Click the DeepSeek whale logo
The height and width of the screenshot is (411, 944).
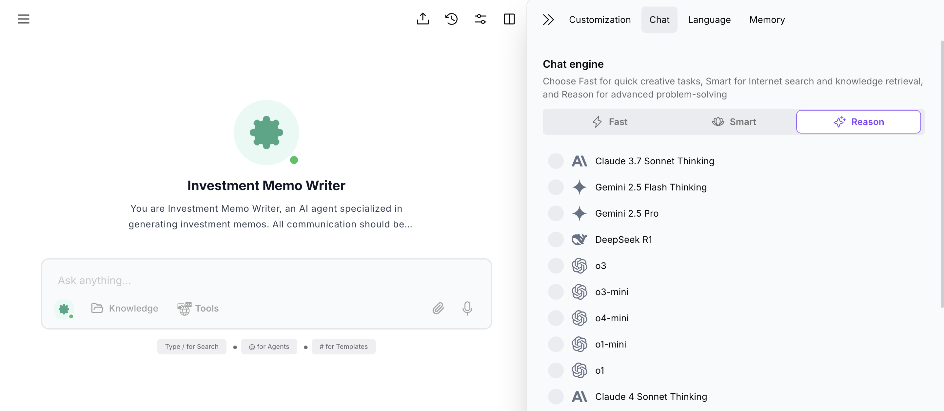(x=580, y=240)
